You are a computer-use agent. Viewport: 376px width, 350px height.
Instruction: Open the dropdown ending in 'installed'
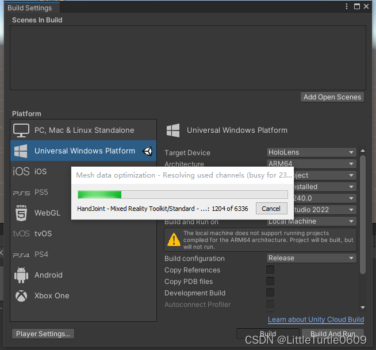pos(325,187)
